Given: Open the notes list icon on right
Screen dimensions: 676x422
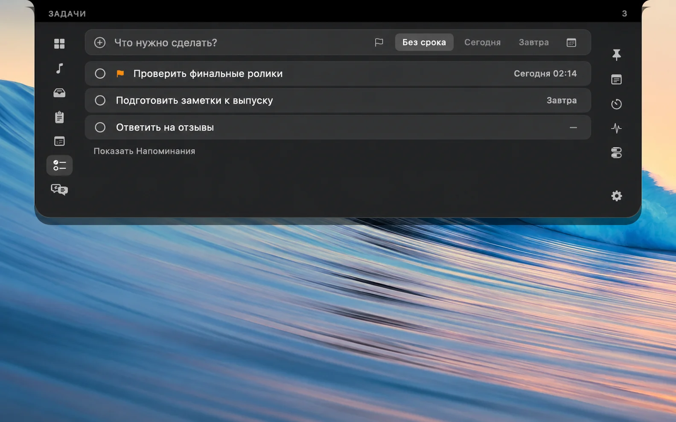Looking at the screenshot, I should [x=616, y=80].
